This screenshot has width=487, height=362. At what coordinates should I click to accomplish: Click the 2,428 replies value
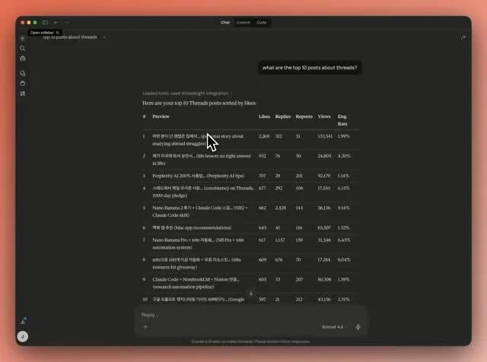click(x=281, y=208)
